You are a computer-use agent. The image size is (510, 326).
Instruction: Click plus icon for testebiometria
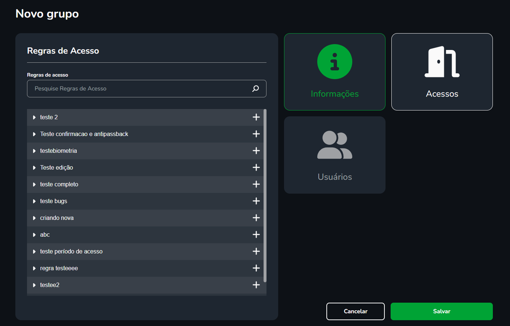[x=256, y=151]
